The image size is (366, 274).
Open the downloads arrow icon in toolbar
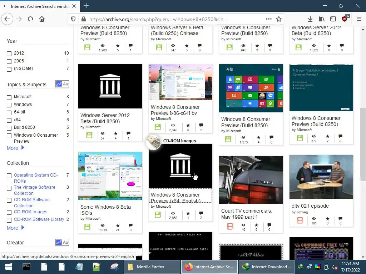pos(310,19)
